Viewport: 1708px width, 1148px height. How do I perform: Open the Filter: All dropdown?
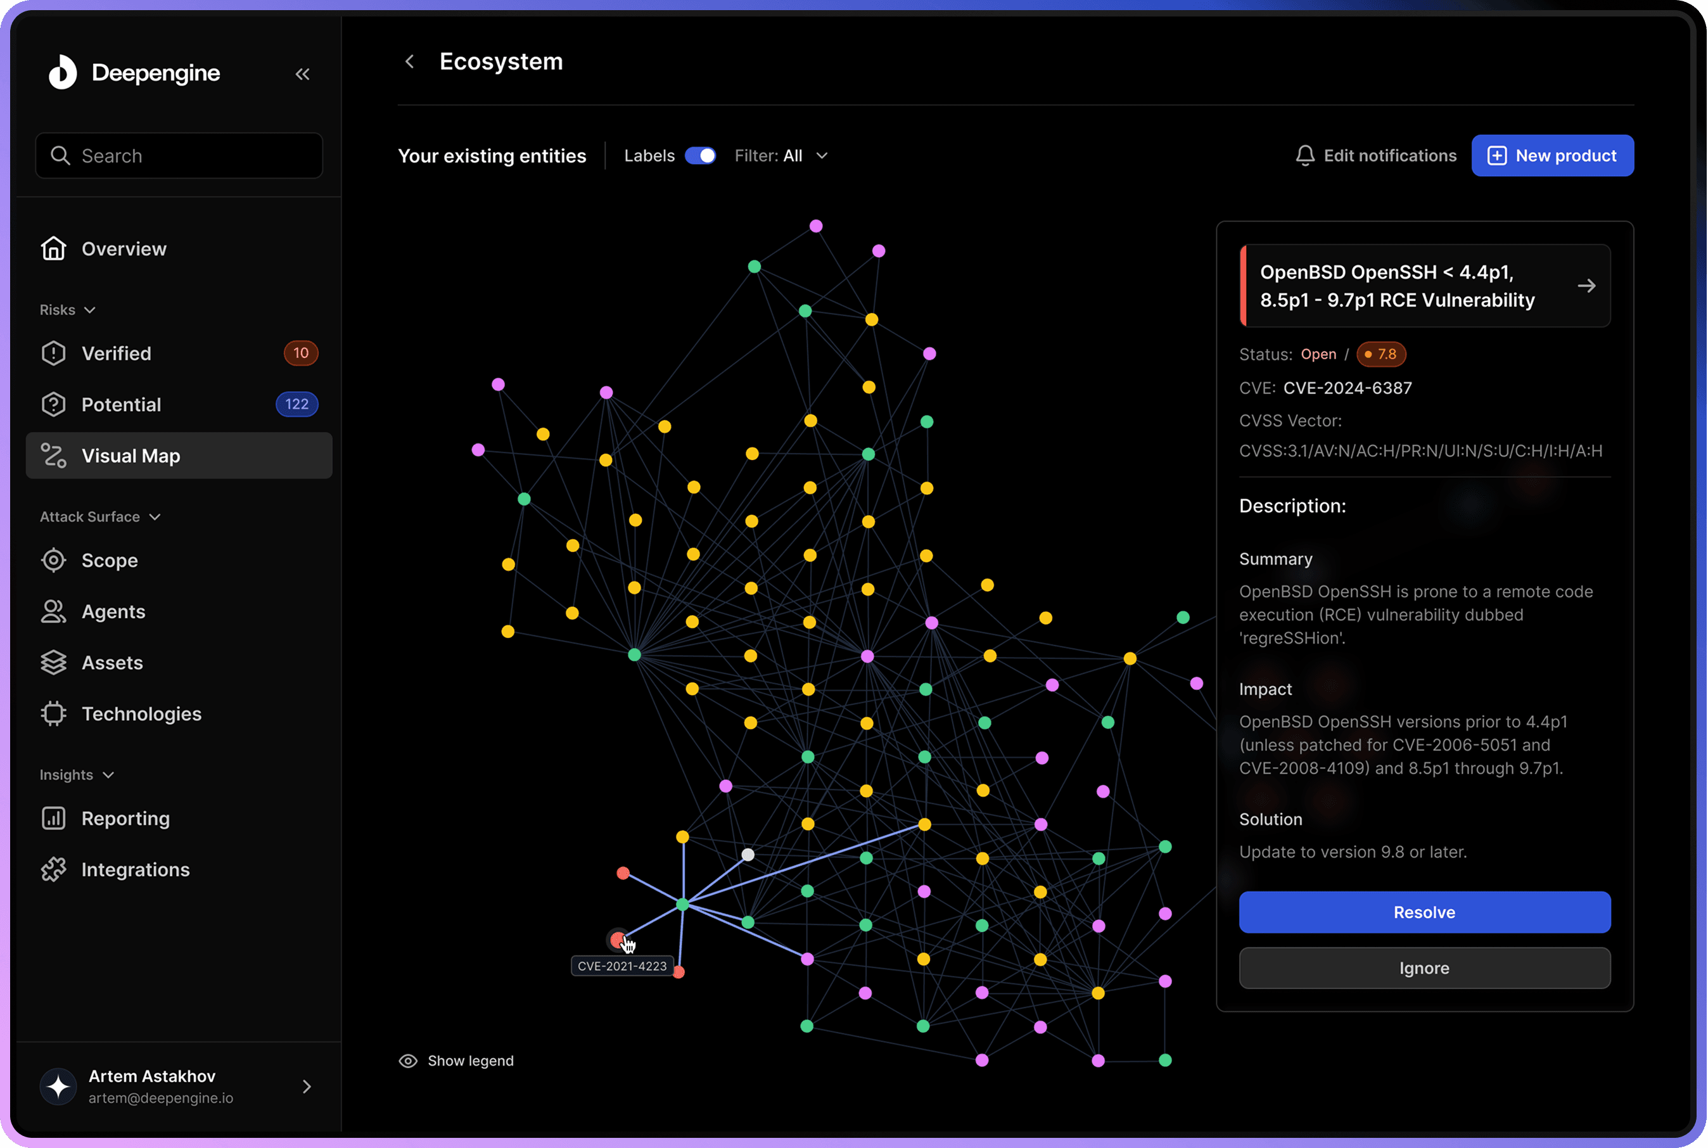(781, 156)
